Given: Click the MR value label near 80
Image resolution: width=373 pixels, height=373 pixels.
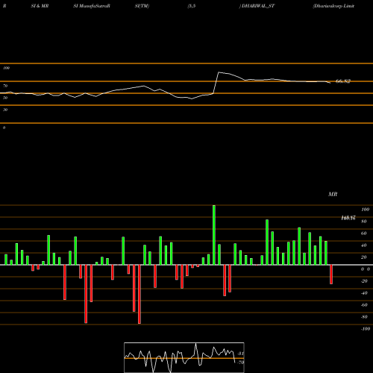Looking at the screenshot, I should pos(348,218).
